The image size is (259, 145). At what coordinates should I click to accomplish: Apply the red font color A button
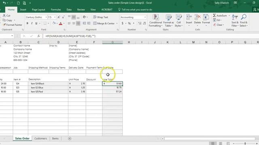pos(61,23)
